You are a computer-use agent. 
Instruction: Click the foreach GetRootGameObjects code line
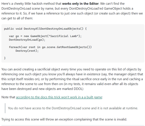[50, 47]
